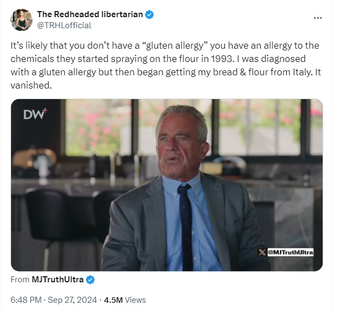Viewport: 337px width, 310px height.
Task: Click the verified badge next to MJTruthUltra
Action: [x=90, y=280]
